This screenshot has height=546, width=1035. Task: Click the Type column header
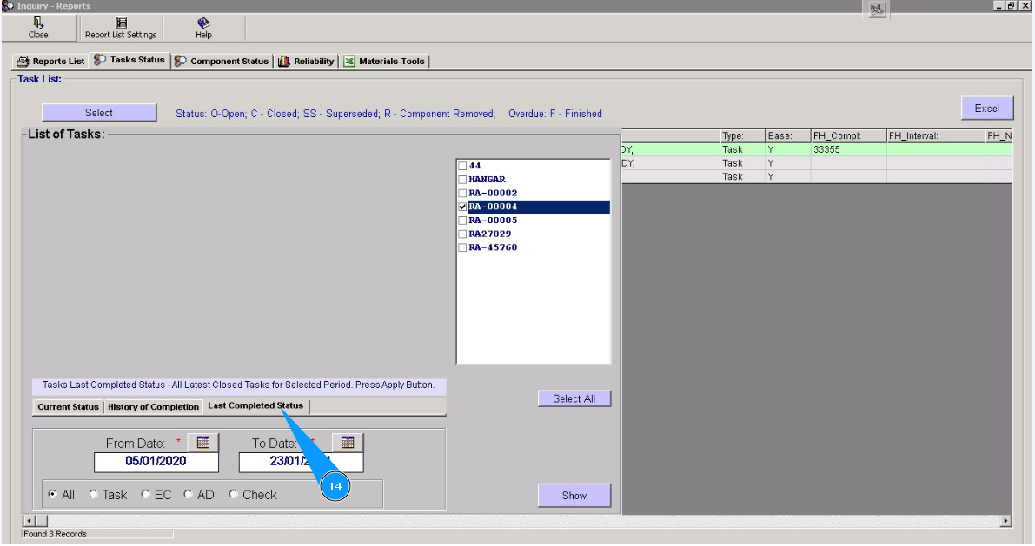point(742,135)
